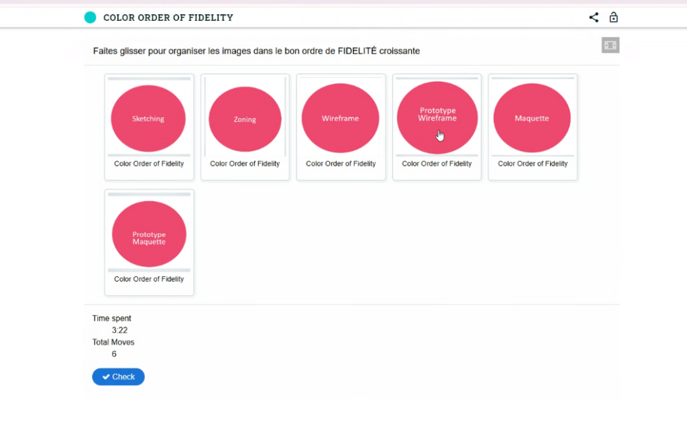Viewport: 687px width, 432px height.
Task: Select the Sketching image card
Action: pyautogui.click(x=148, y=118)
